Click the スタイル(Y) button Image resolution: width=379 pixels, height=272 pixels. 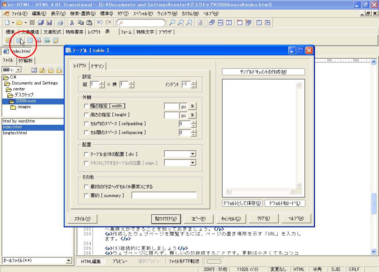82,219
